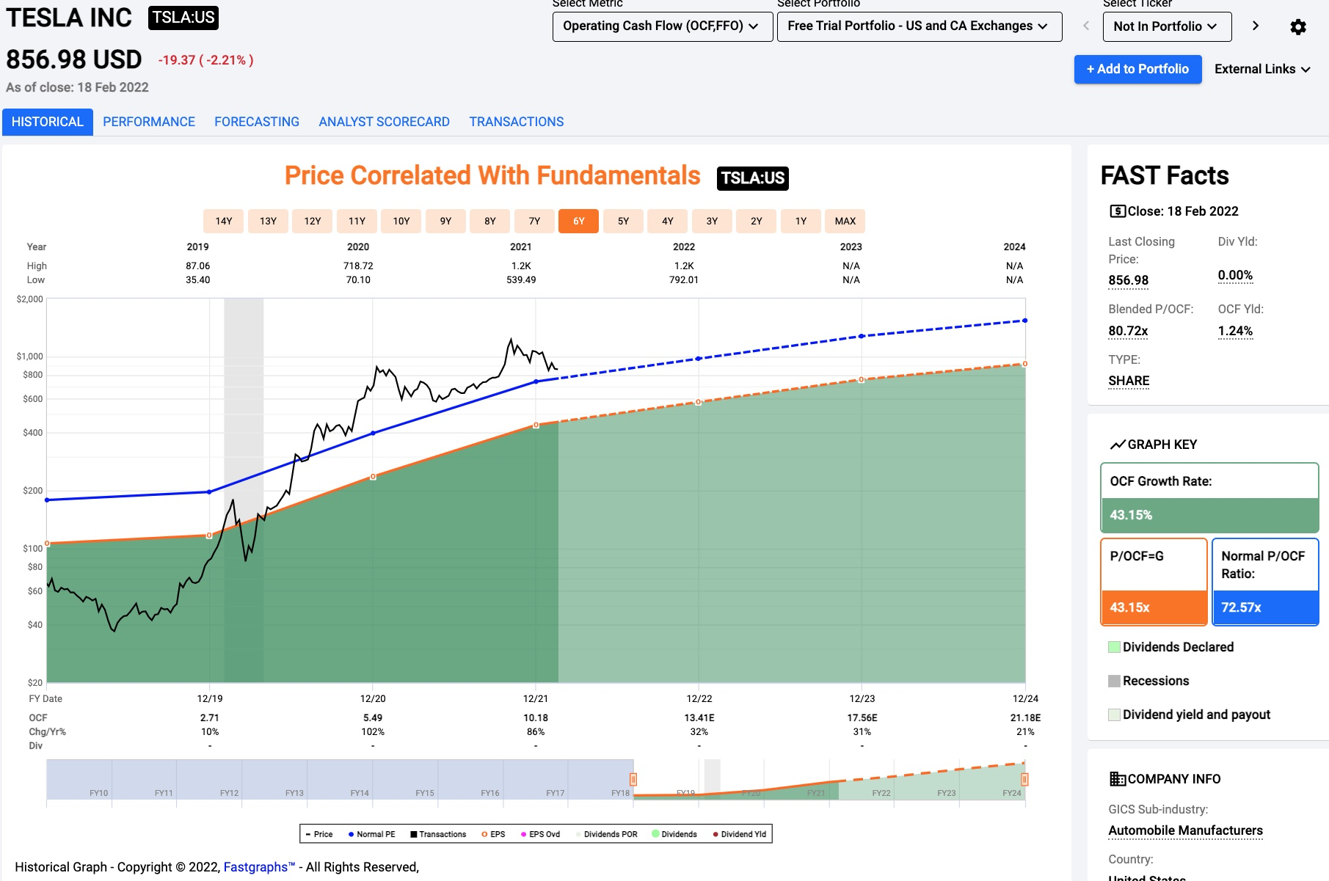Select the 5Y time range

coord(623,221)
